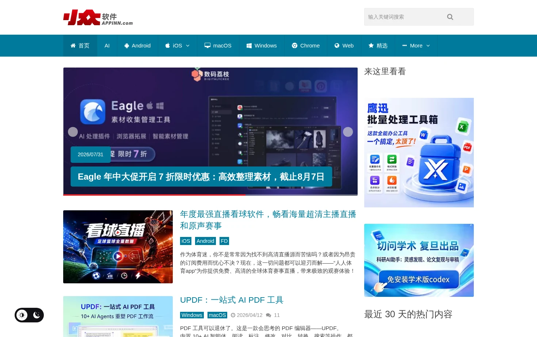Click the UPDF excerpt beginning PDF 工具可以退休了
The image size is (537, 337).
[267, 332]
